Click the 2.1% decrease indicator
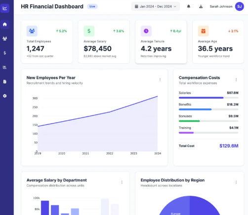The image size is (248, 215). tap(233, 31)
